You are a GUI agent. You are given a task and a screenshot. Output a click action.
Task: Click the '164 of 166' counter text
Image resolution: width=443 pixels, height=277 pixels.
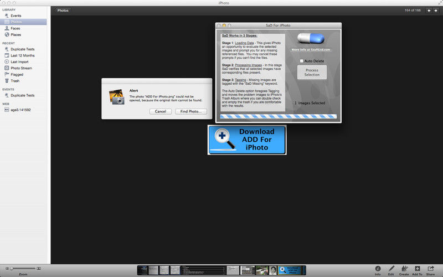pos(413,10)
